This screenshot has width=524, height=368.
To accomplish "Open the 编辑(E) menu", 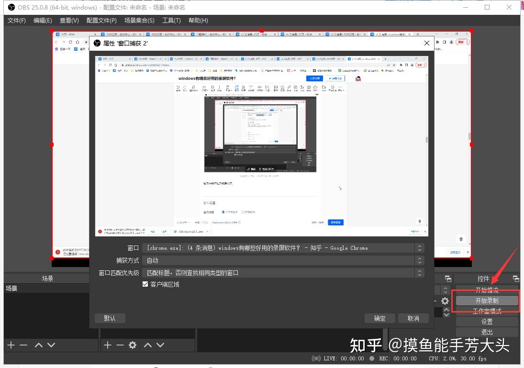I will (43, 21).
